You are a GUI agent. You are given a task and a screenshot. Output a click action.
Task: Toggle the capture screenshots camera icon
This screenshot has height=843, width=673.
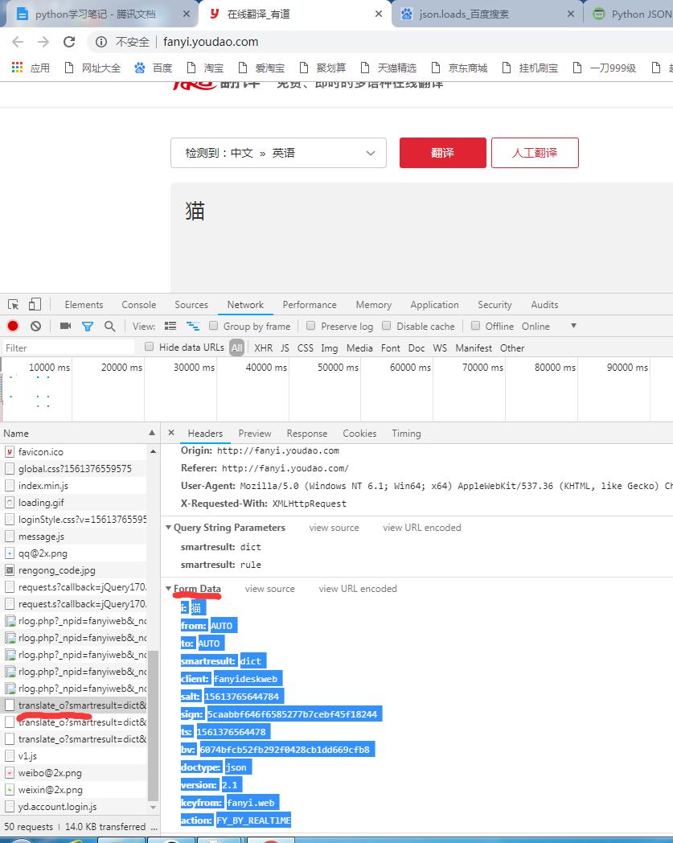(66, 326)
